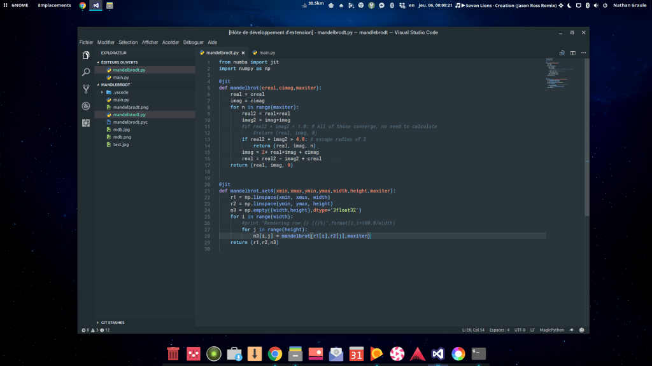Open the smiley feedback icon in status bar
Image resolution: width=652 pixels, height=366 pixels.
click(582, 330)
